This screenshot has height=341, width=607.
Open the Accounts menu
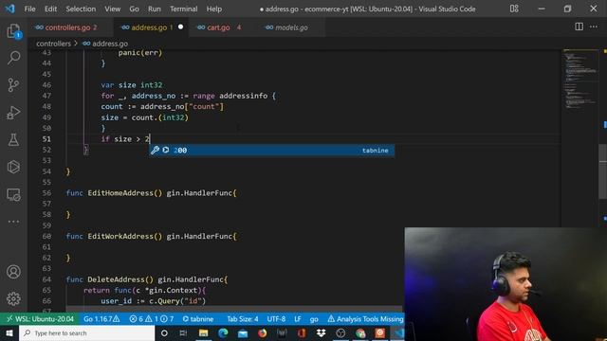(13, 272)
